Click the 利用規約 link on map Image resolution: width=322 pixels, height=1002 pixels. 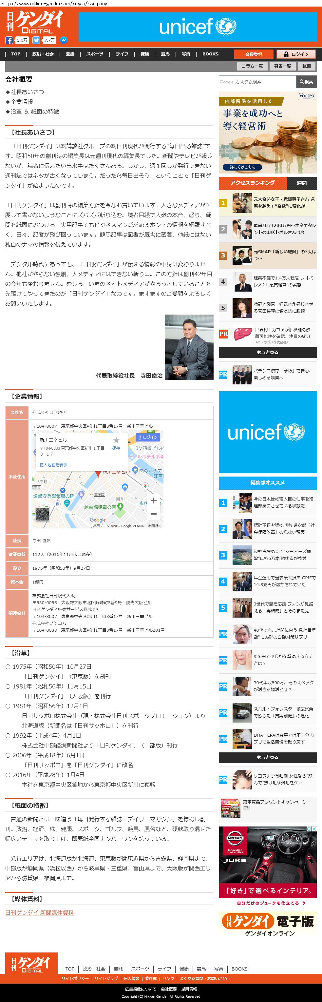(x=155, y=526)
